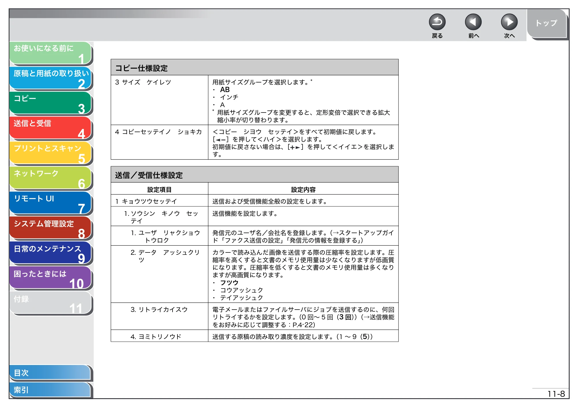This screenshot has height=408, width=578.
Task: Select chapter 4 送信と受信 tab
Action: 51,128
